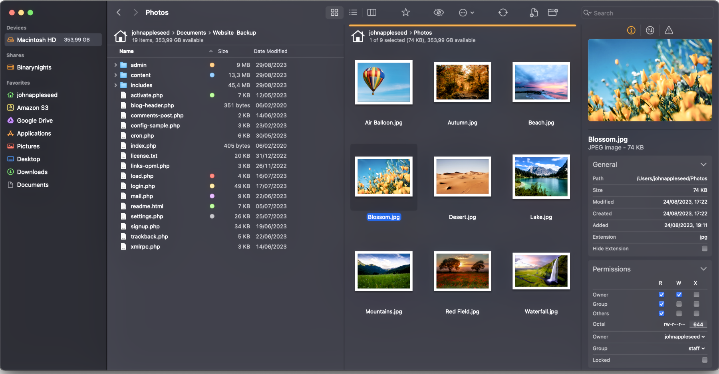Image resolution: width=719 pixels, height=374 pixels.
Task: Open the warning triangle inspector tab
Action: click(x=669, y=30)
